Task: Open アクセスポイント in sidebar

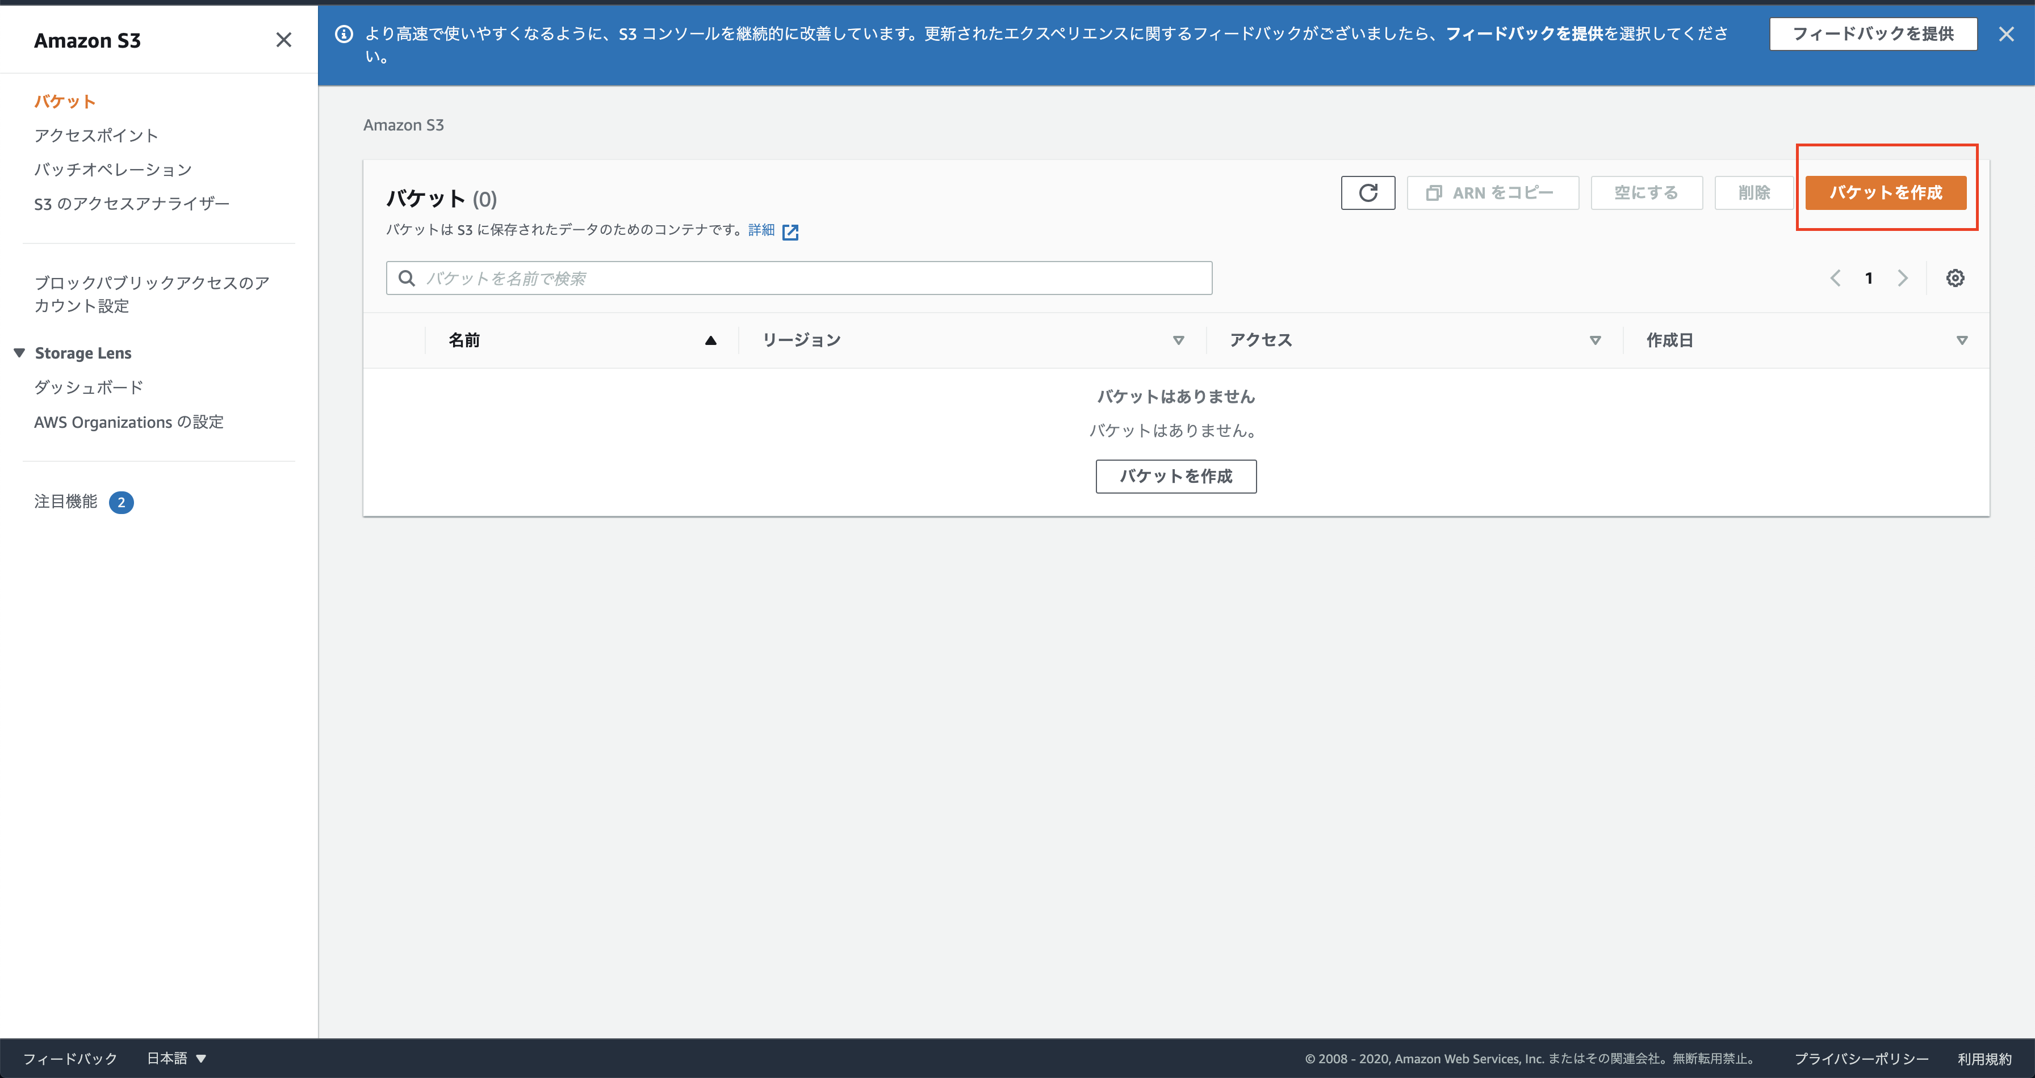Action: [x=95, y=135]
